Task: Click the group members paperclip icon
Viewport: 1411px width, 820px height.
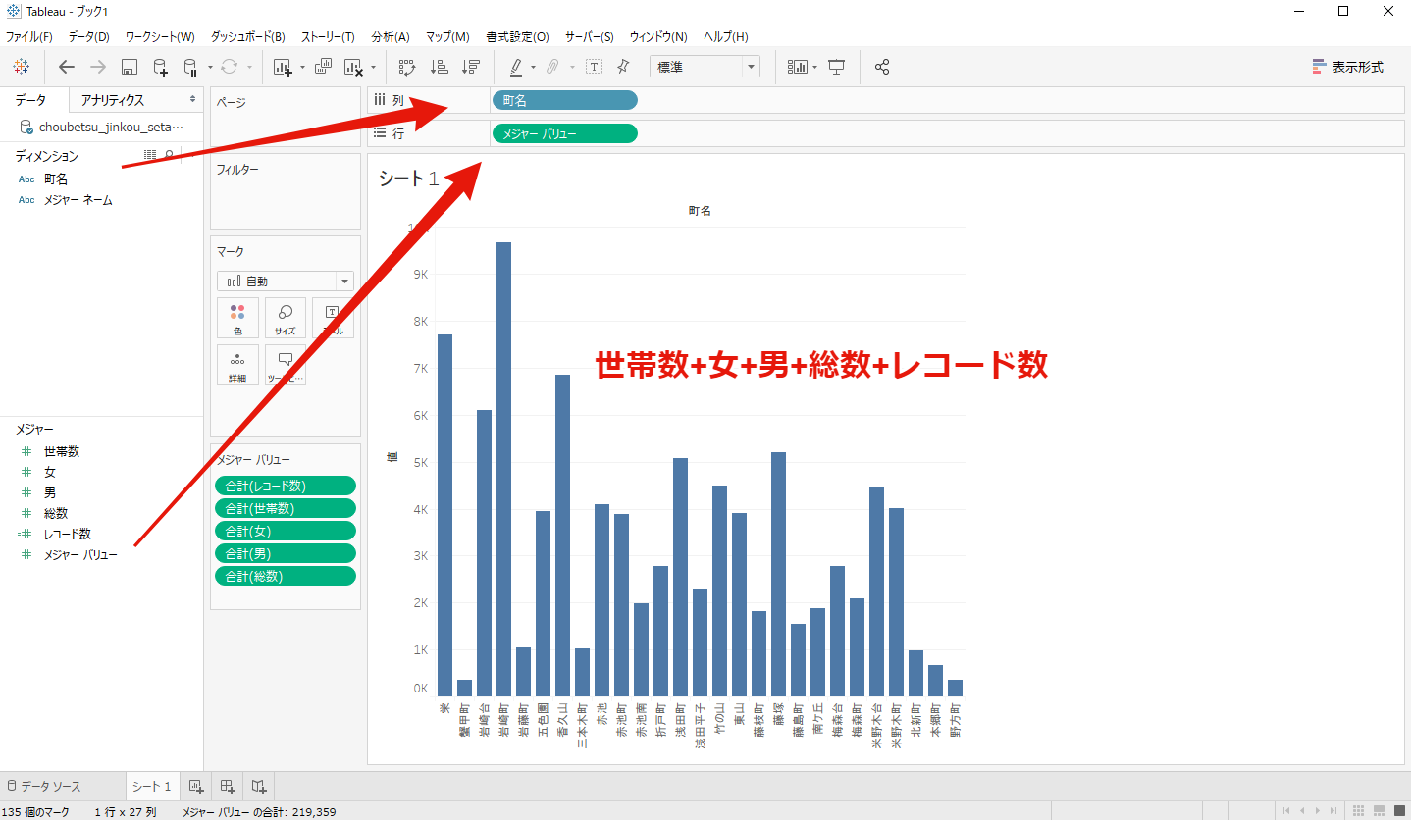Action: (x=552, y=67)
